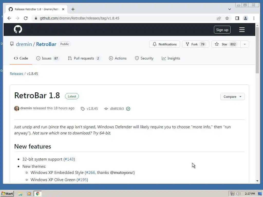Navigate to Releases breadcrumb
Screen dimensions: 263x197
click(16, 74)
